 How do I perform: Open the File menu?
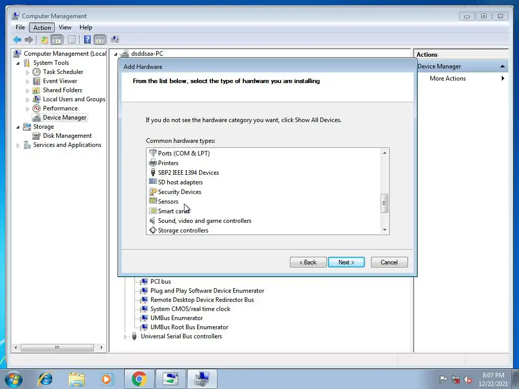[20, 27]
